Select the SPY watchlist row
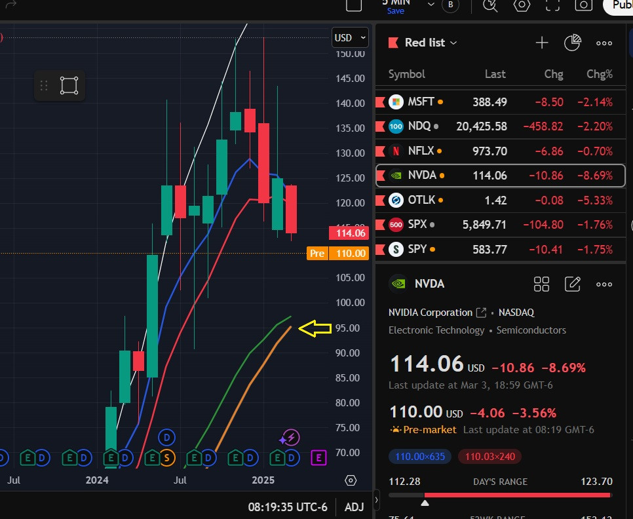 (x=501, y=250)
